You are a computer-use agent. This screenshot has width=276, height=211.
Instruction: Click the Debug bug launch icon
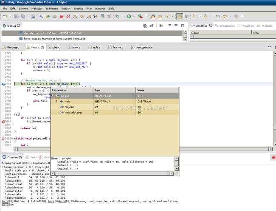coord(118,17)
